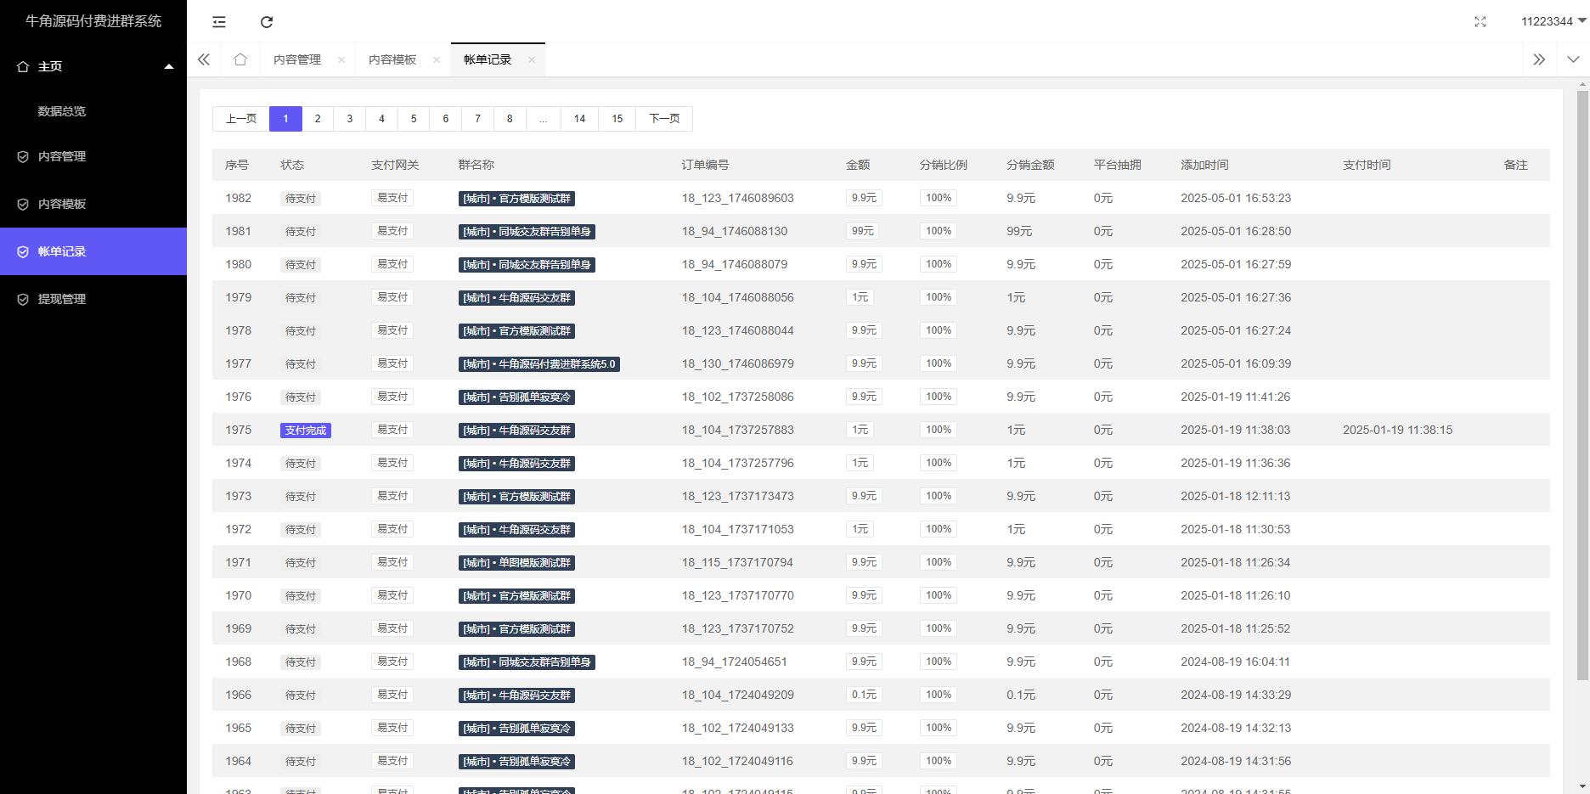Go to pagination page 5
Image resolution: width=1590 pixels, height=794 pixels.
(414, 119)
